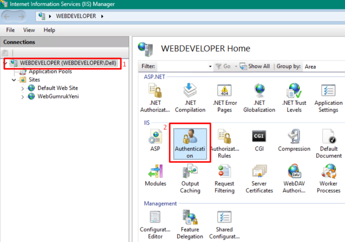
Task: Open the Filter dropdown arrow
Action: (x=210, y=66)
